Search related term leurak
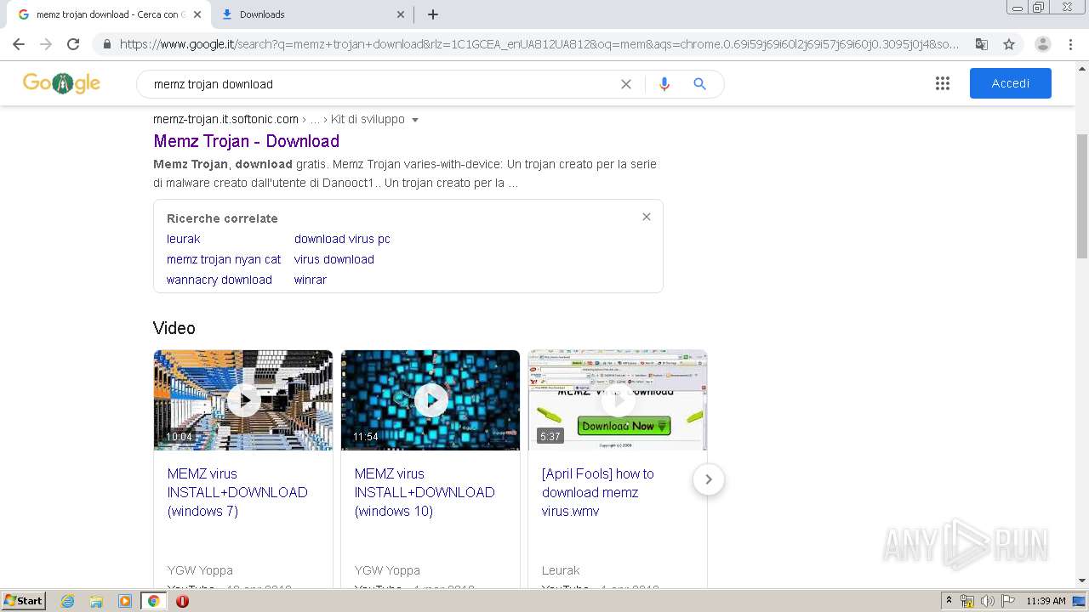This screenshot has height=612, width=1089. click(183, 239)
